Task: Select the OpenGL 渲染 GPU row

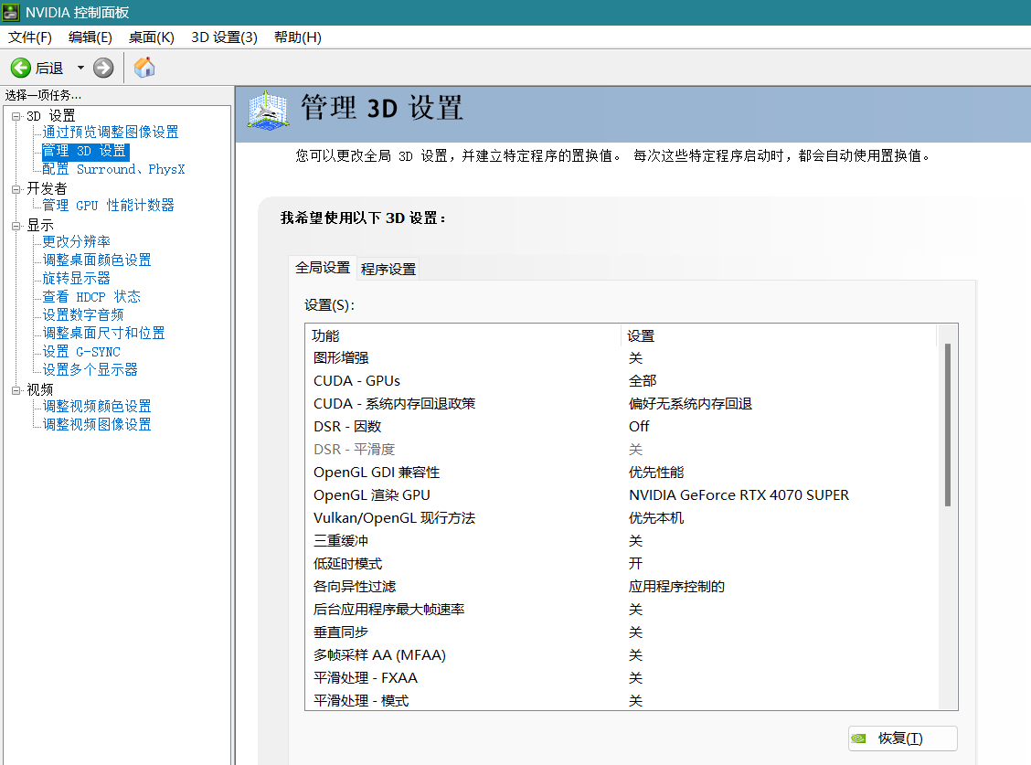Action: click(x=622, y=495)
